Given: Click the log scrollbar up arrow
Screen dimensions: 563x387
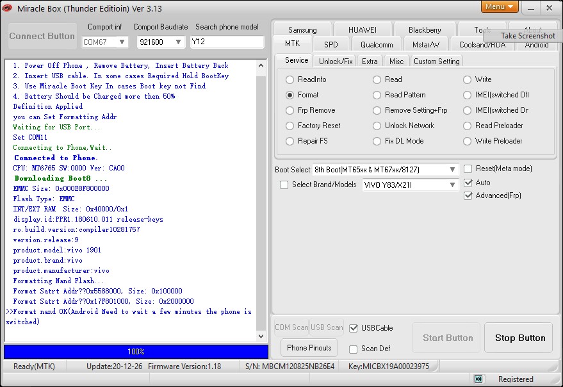Looking at the screenshot, I should coord(261,65).
